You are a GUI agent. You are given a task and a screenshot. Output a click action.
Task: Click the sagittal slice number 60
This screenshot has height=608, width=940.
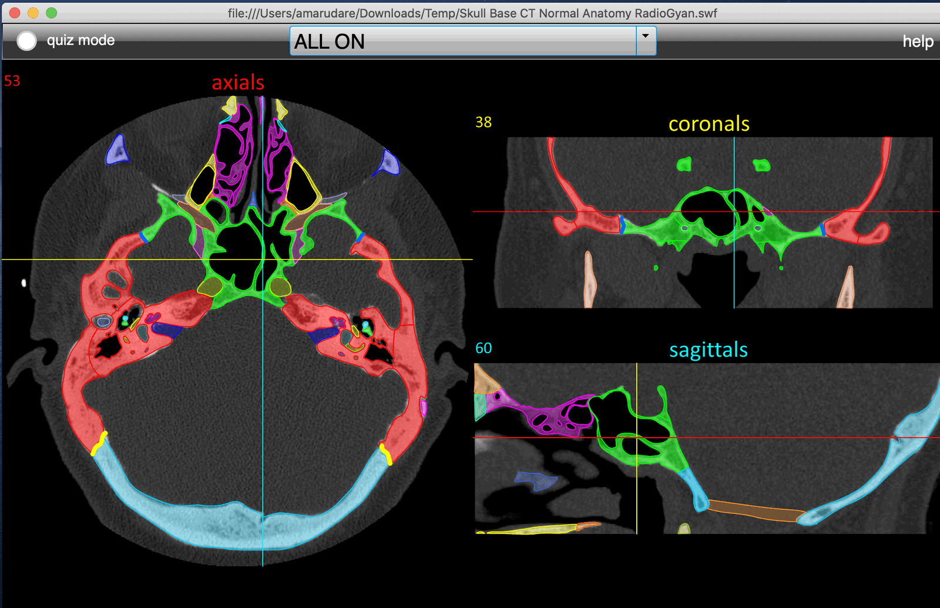click(x=484, y=348)
